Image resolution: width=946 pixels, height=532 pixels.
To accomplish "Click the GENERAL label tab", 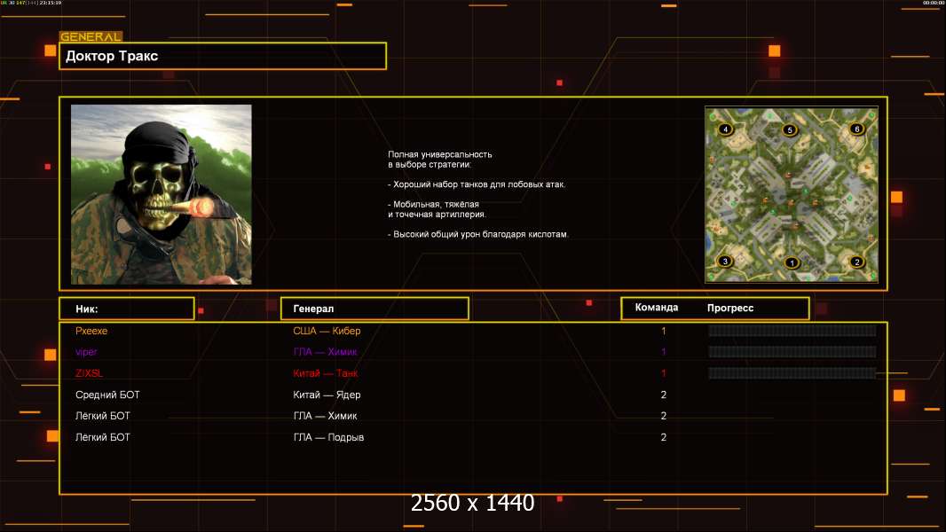I will 91,37.
